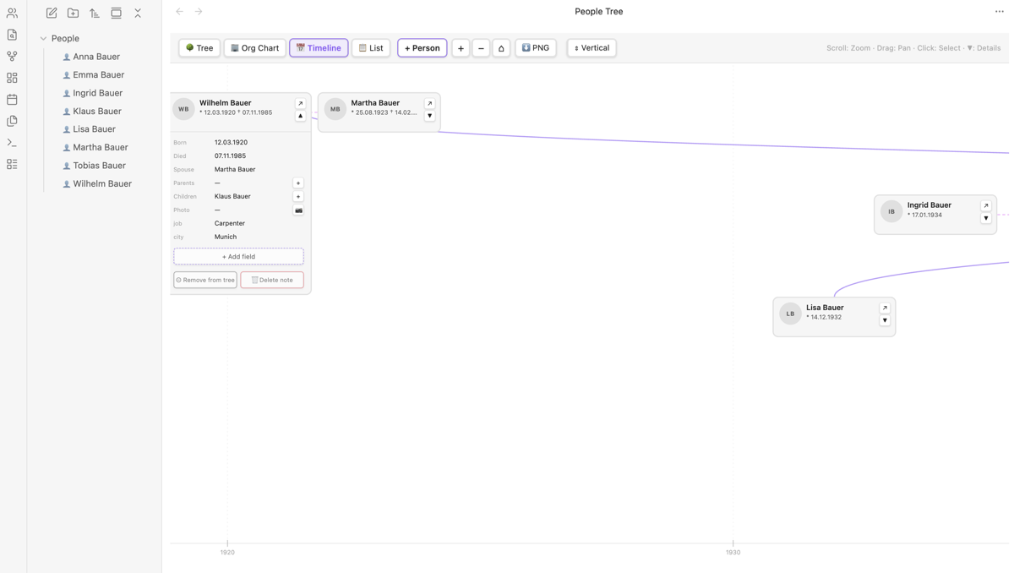Open Ingrid Bauer's note via arrow icon
This screenshot has width=1014, height=573.
985,205
